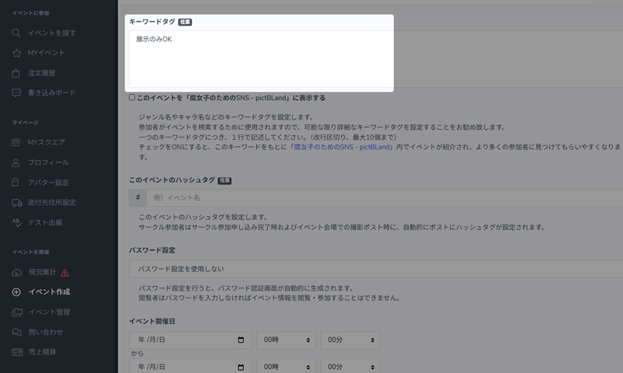Click the bag icon for 注文履歴
Image resolution: width=623 pixels, height=373 pixels.
pos(16,73)
